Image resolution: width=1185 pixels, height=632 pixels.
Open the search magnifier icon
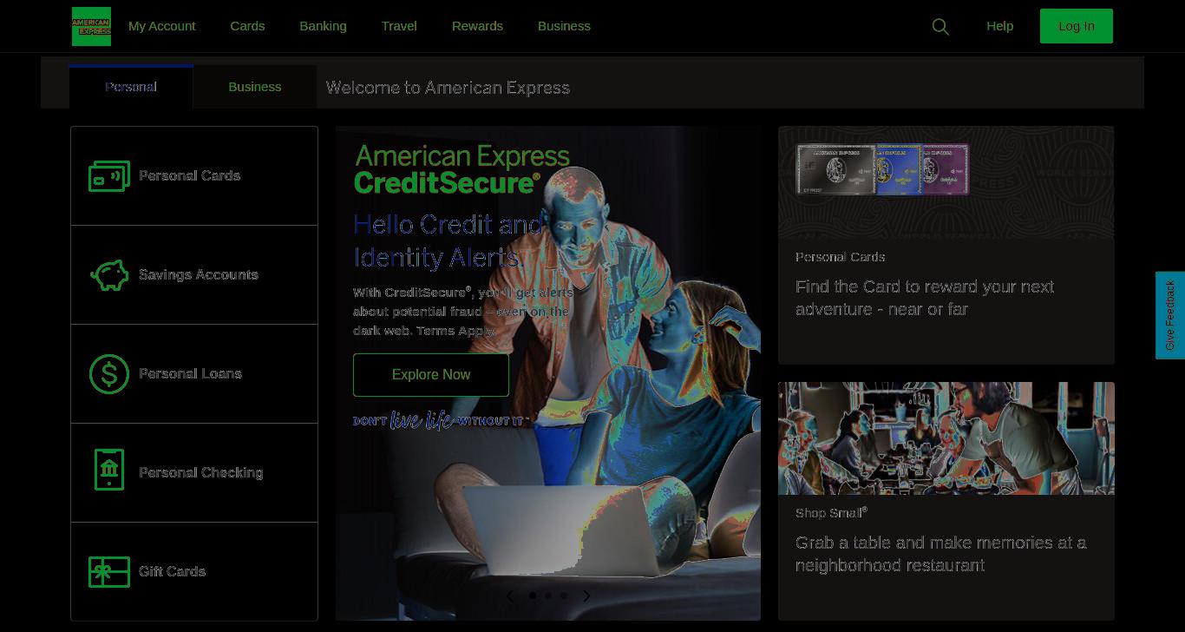pyautogui.click(x=940, y=27)
